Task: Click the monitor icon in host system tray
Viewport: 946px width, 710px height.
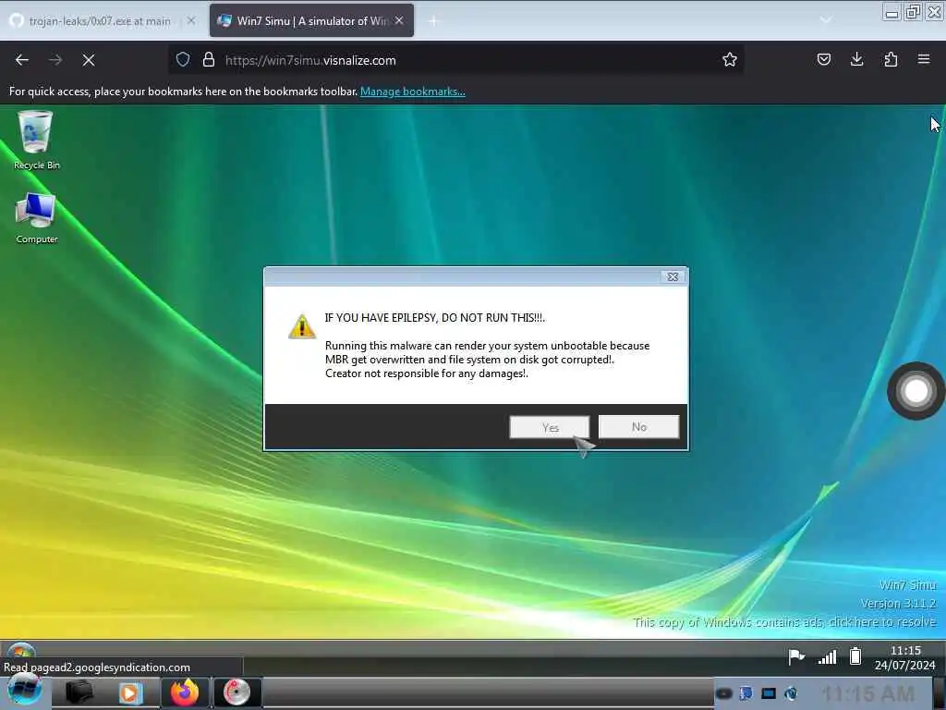Action: (768, 693)
